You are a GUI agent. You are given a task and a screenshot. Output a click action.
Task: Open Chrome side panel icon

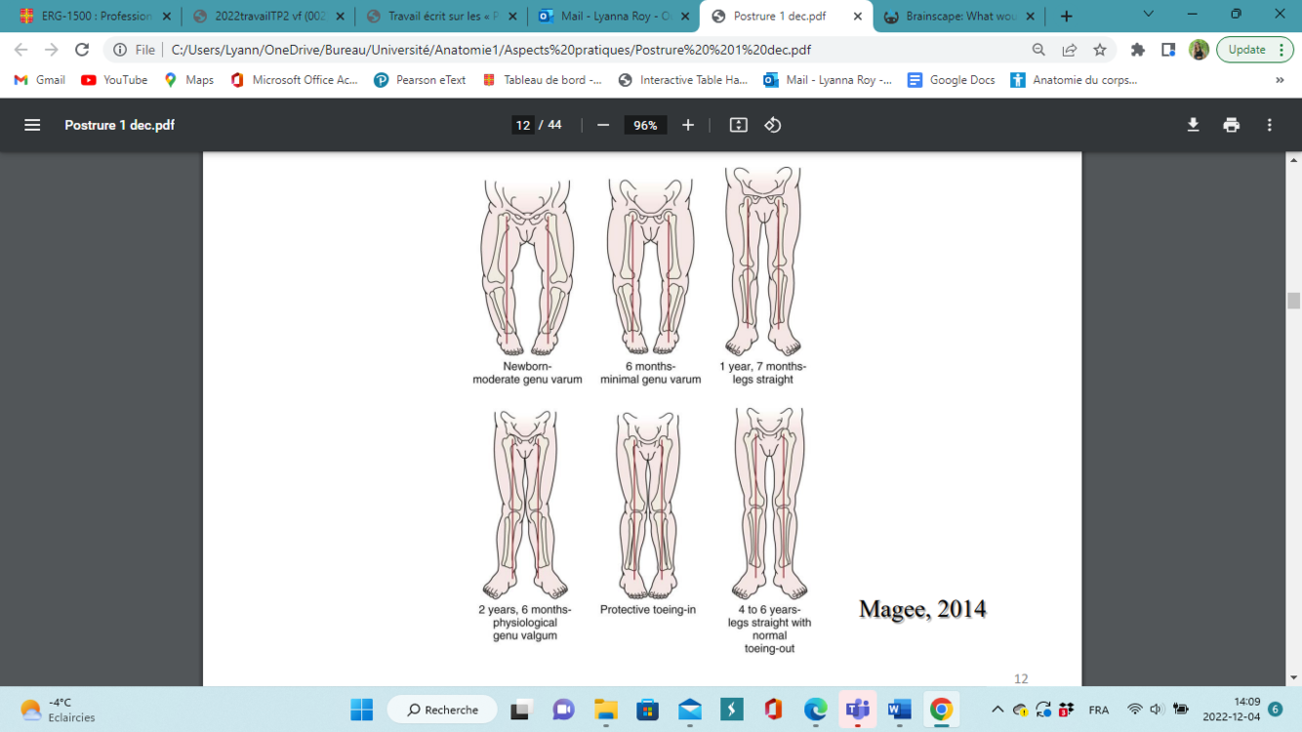[1168, 50]
